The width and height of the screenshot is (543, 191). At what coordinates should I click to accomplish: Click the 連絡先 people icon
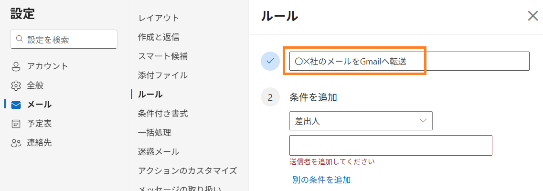16,143
